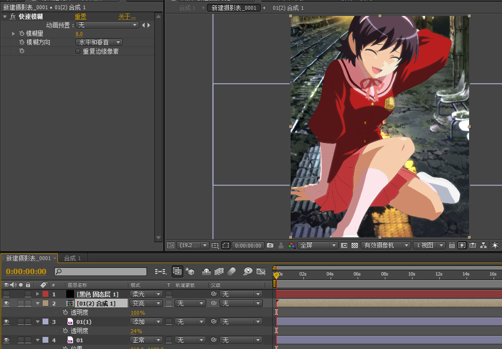This screenshot has width=502, height=349.
Task: Toggle the fx switch for 快速模糊 effect
Action: click(x=13, y=16)
